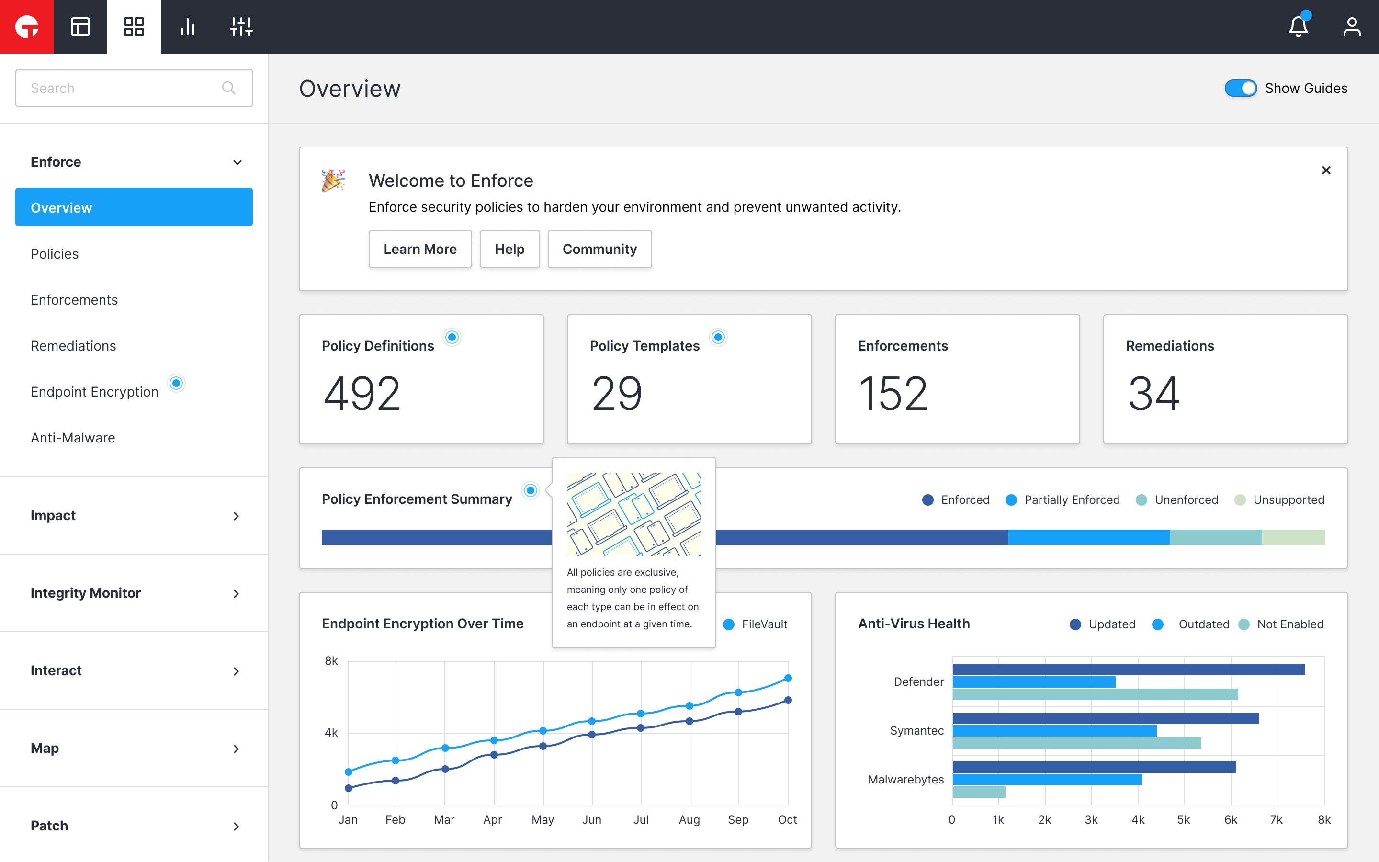This screenshot has width=1379, height=862.
Task: Click the guide beacon next to Policy Definitions
Action: pyautogui.click(x=452, y=337)
